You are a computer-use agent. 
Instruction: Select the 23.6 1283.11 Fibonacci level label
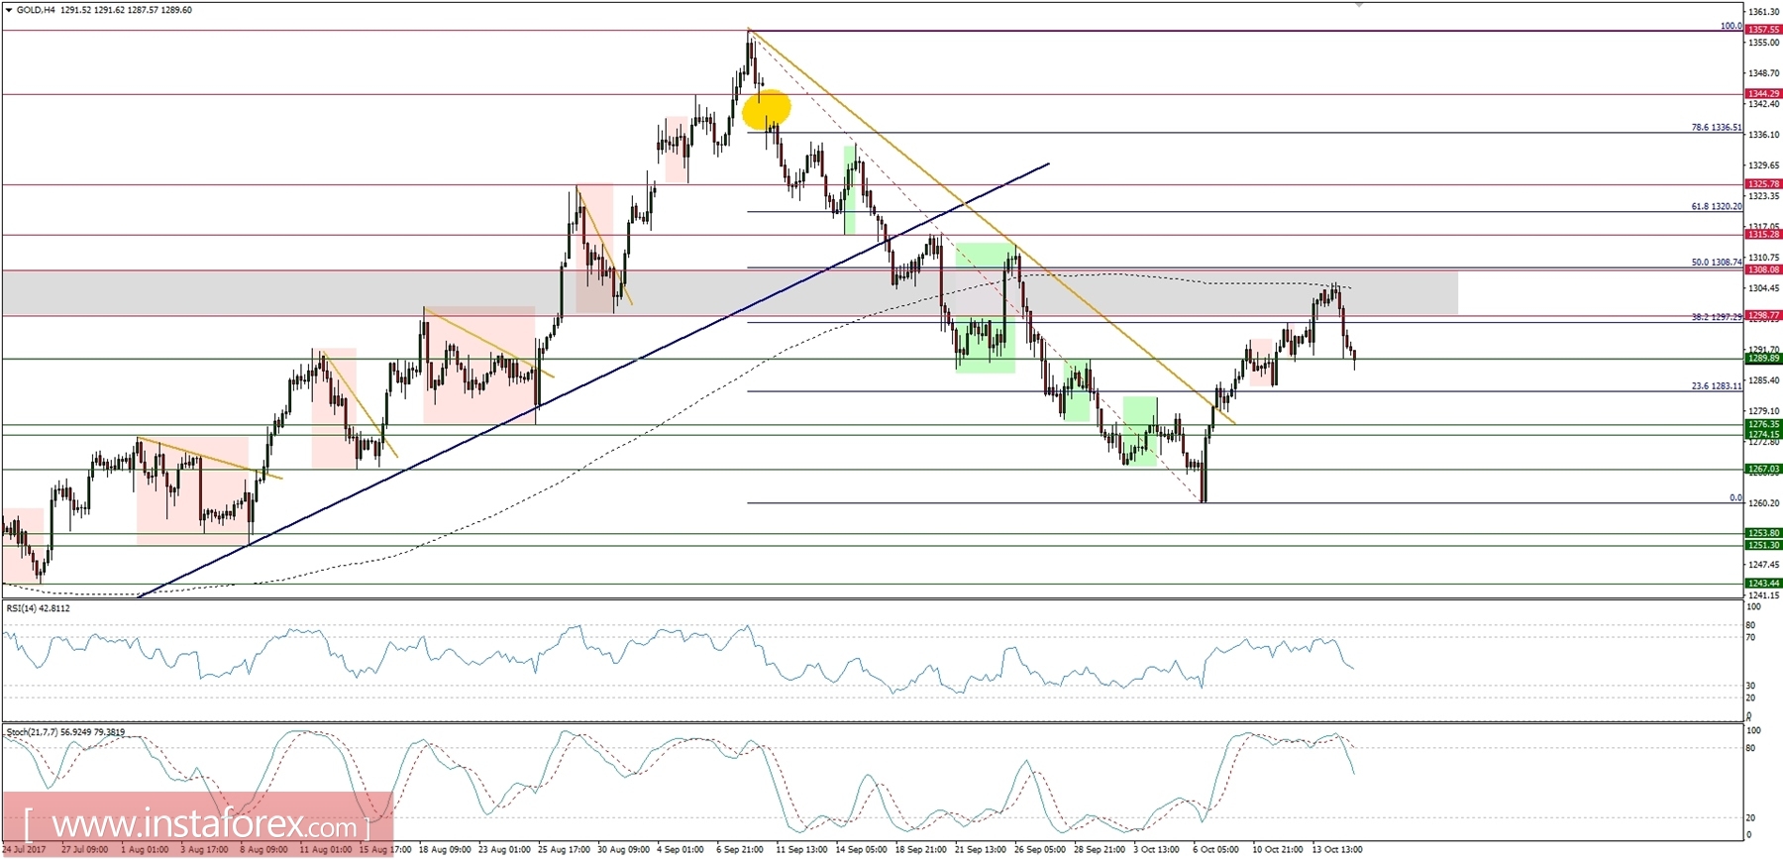[x=1716, y=386]
